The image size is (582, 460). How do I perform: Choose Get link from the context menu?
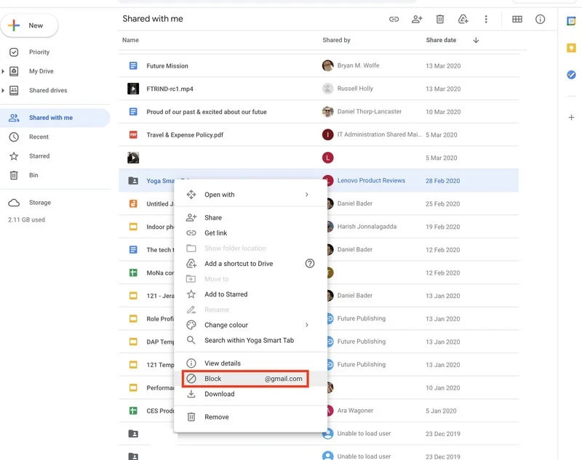pyautogui.click(x=250, y=233)
